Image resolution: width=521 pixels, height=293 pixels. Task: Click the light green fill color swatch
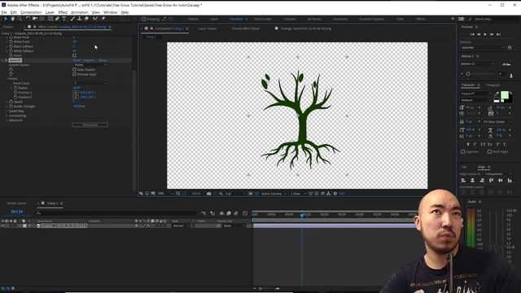[505, 95]
